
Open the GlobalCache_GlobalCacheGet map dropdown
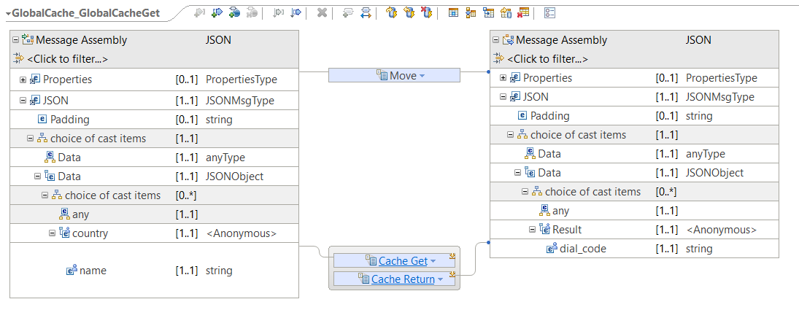[x=8, y=14]
